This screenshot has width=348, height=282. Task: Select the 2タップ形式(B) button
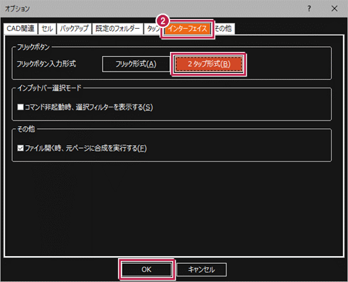pyautogui.click(x=209, y=64)
